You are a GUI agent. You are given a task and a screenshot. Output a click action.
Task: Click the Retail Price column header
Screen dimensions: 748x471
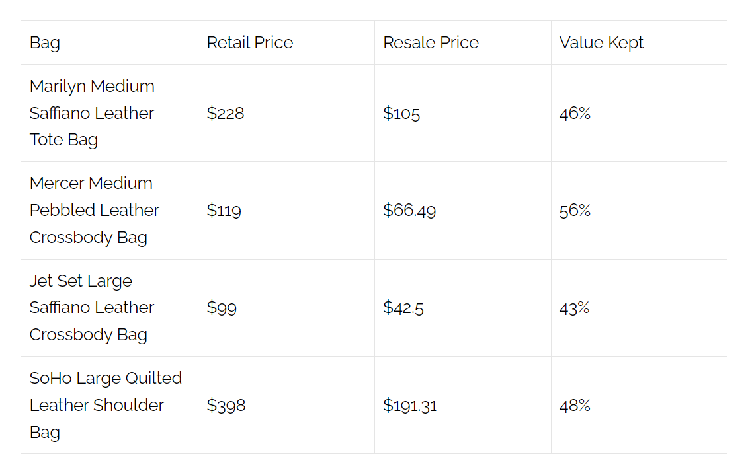(x=249, y=43)
